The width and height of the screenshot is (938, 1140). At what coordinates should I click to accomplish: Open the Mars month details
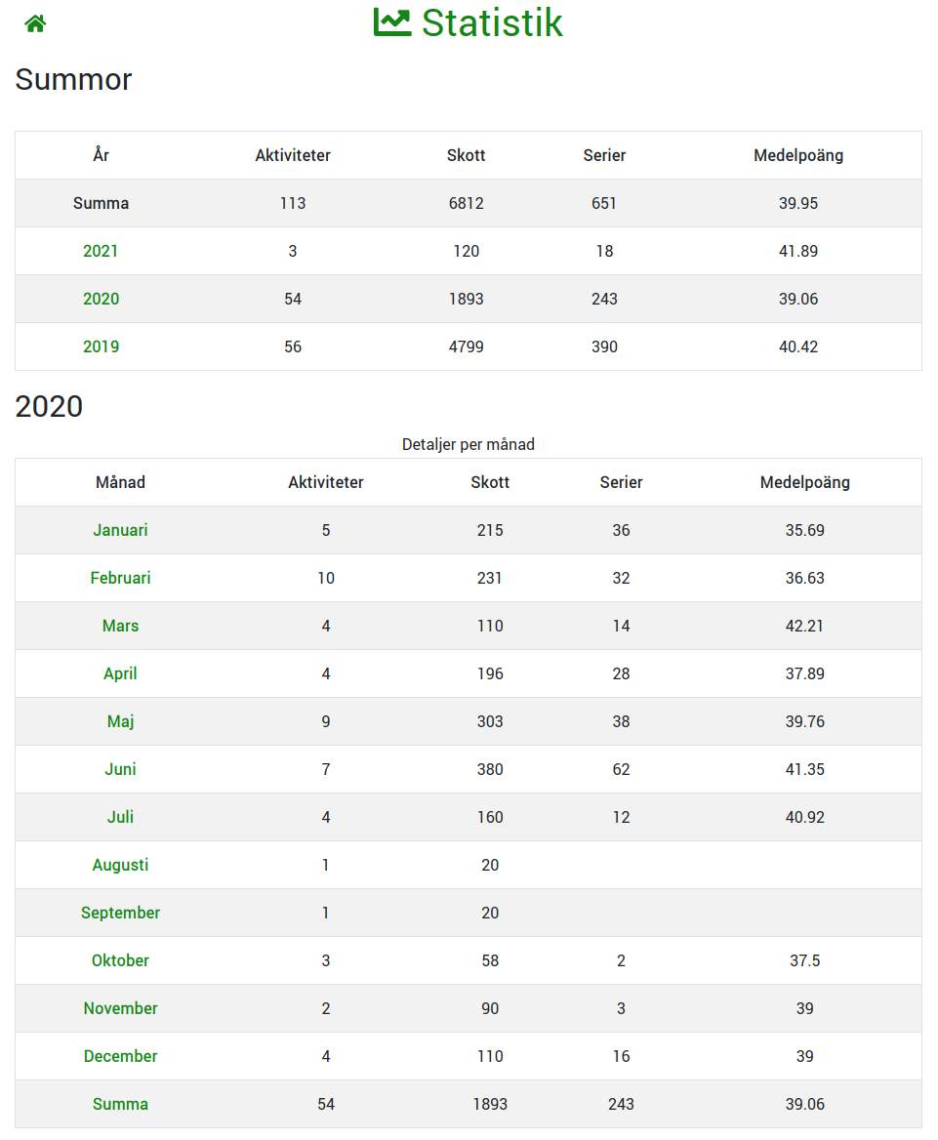121,626
